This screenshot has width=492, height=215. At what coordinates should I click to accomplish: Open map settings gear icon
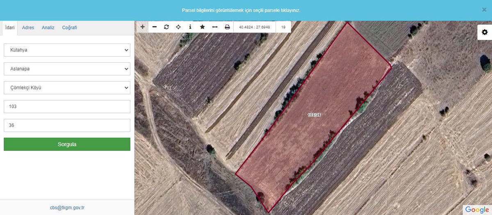coord(485,32)
